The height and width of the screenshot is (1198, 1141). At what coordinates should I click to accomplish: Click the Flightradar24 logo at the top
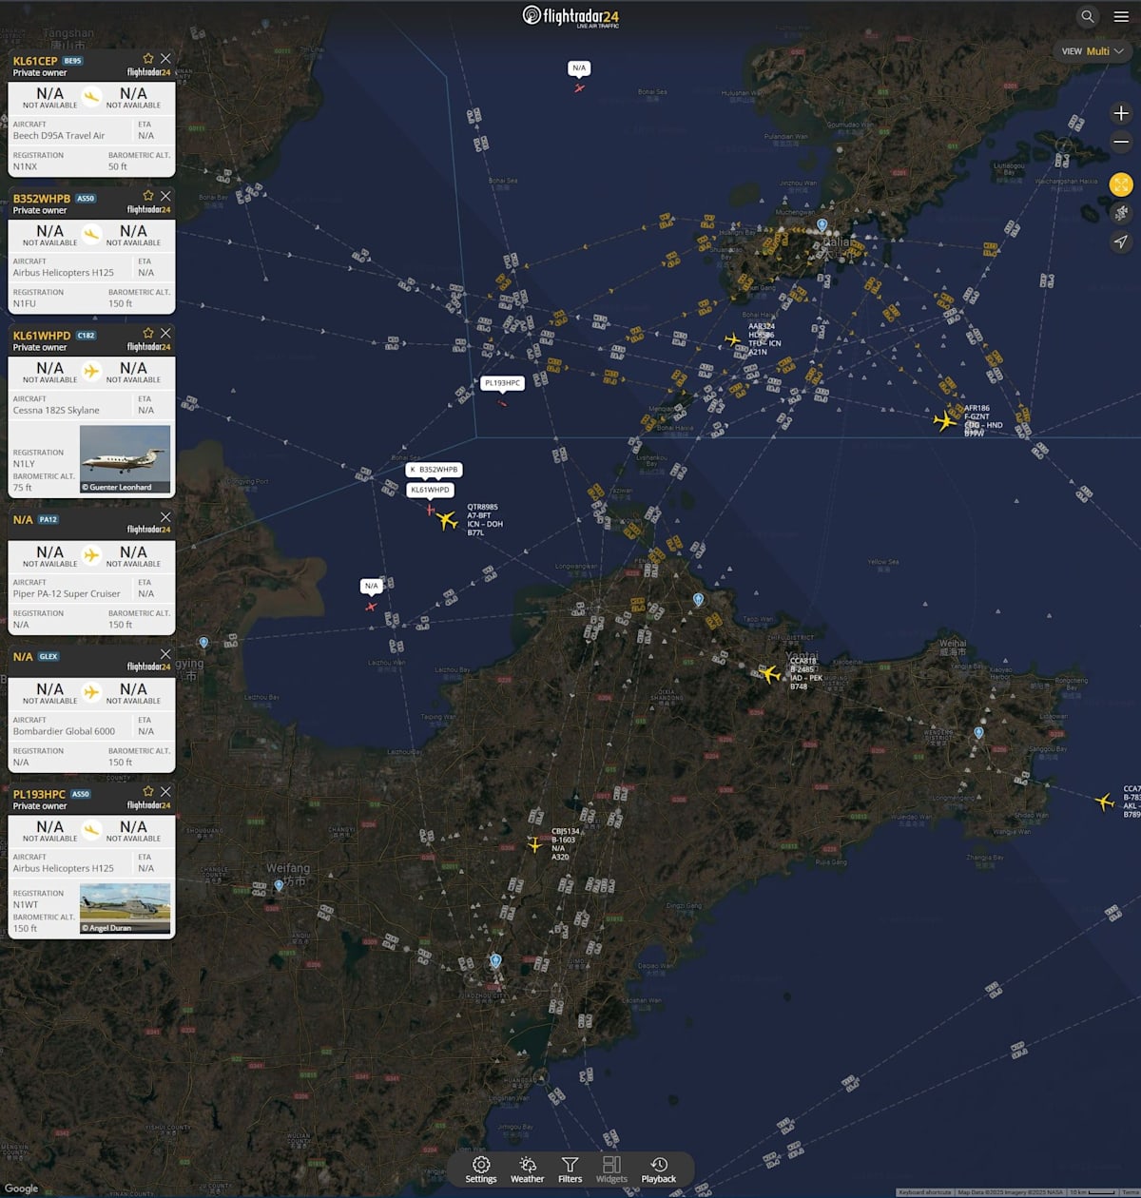click(570, 16)
